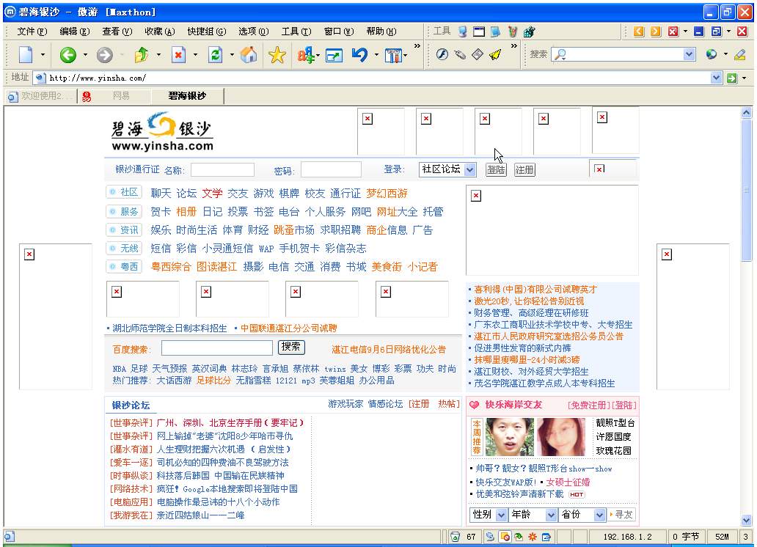Click the Flash filter icon
This screenshot has width=757, height=547.
tap(442, 54)
